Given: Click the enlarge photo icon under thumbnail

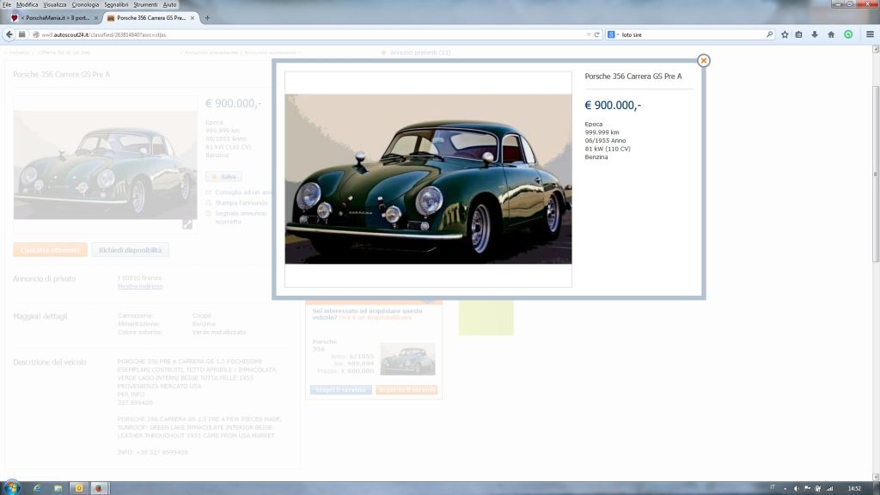Looking at the screenshot, I should pyautogui.click(x=186, y=224).
